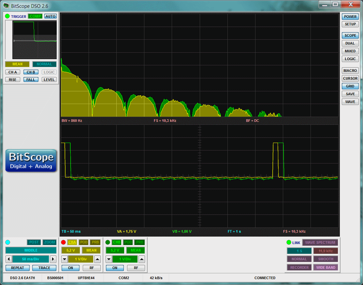Toggle COMP trigger mode
363x285 pixels.
coord(35,16)
